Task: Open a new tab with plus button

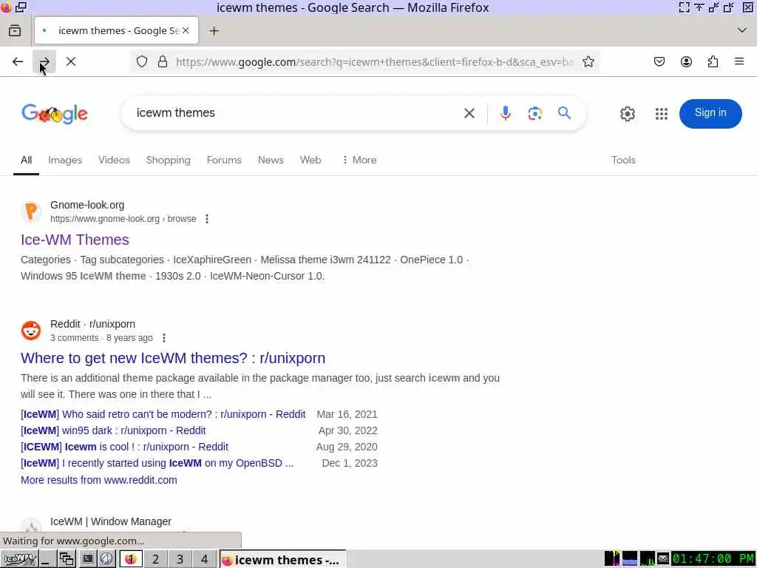Action: 214,31
